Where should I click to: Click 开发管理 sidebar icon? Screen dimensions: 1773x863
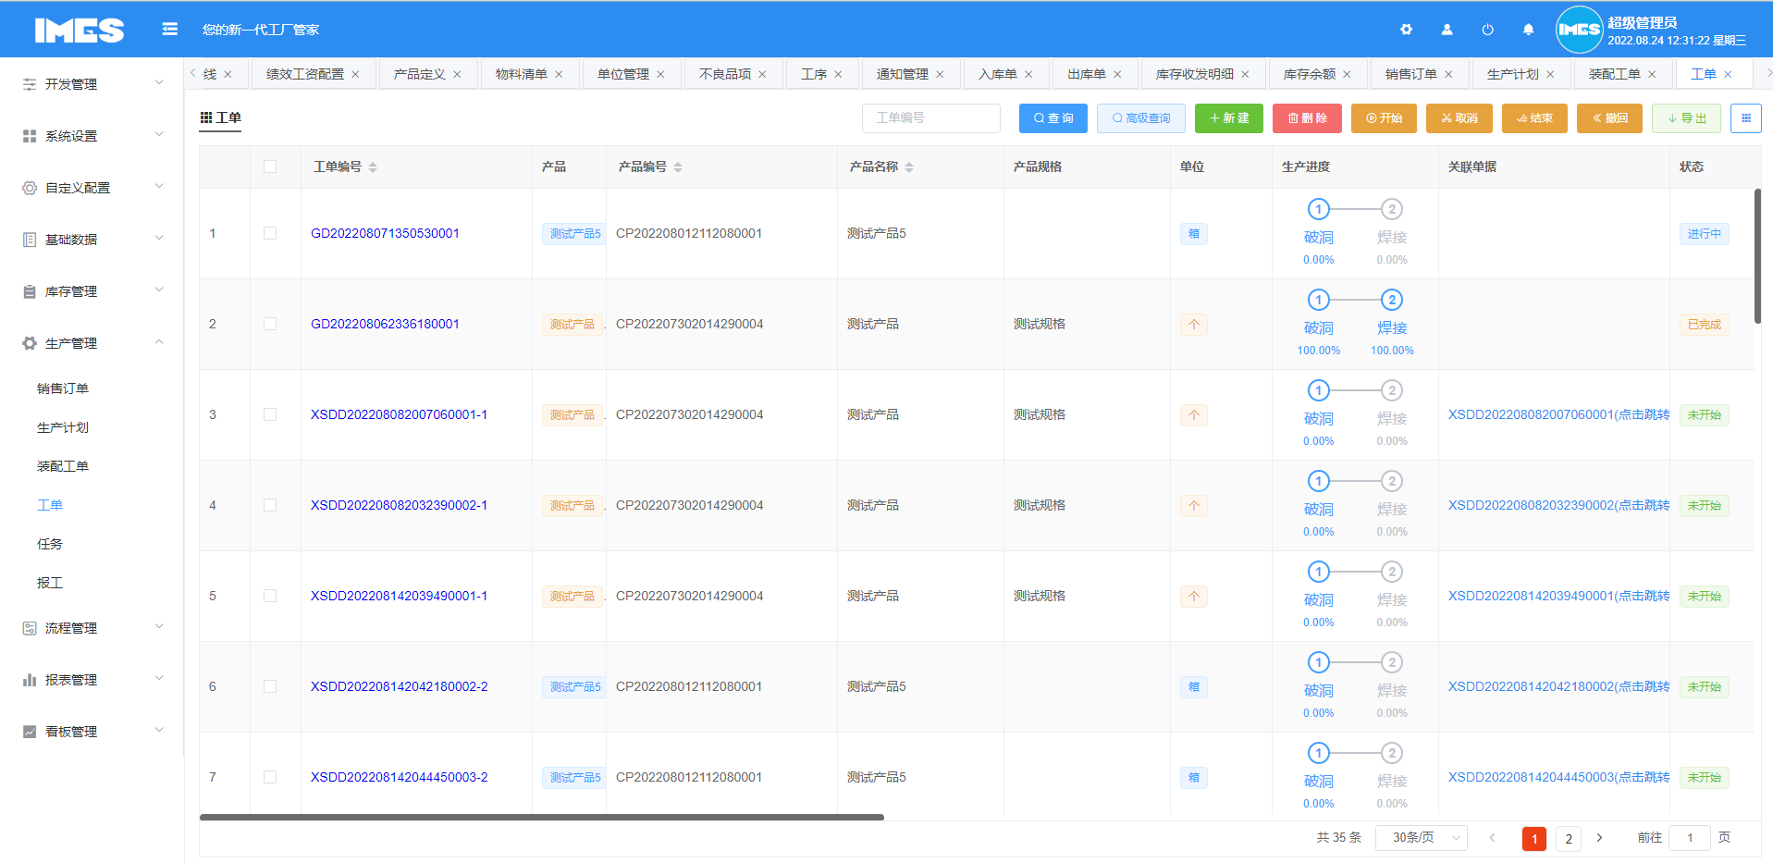coord(30,84)
